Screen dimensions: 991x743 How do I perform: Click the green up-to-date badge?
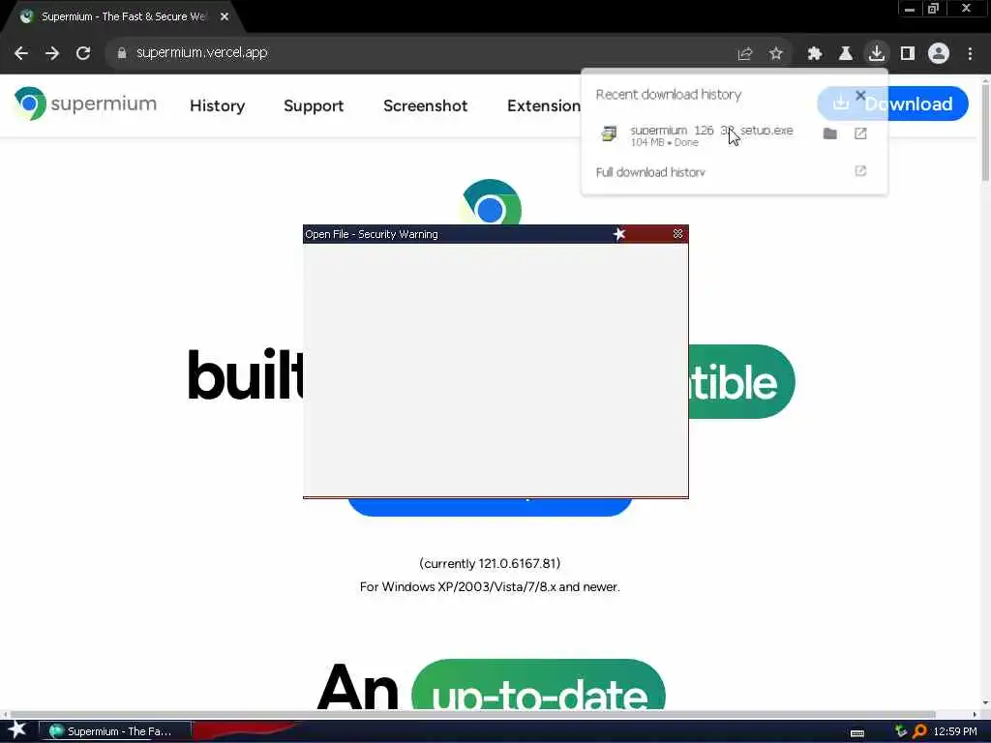[x=538, y=685]
